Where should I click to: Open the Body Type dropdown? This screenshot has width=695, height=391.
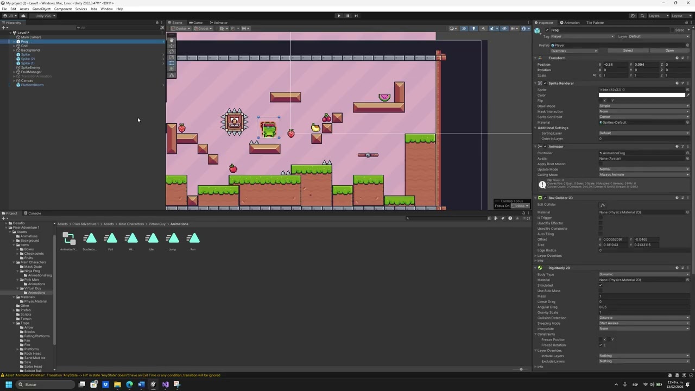click(x=644, y=274)
